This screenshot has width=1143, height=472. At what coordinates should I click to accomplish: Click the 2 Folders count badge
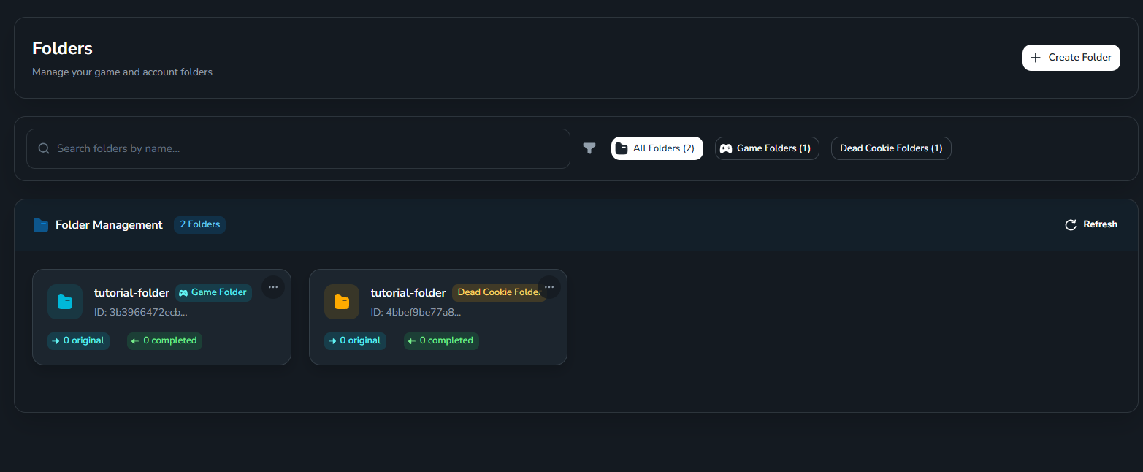tap(200, 224)
